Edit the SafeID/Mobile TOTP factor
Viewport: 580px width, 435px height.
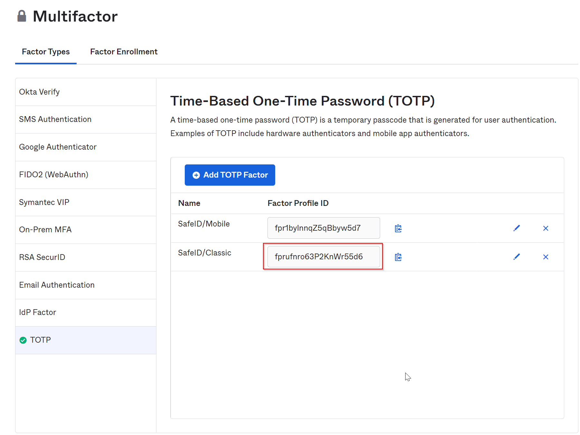click(517, 228)
